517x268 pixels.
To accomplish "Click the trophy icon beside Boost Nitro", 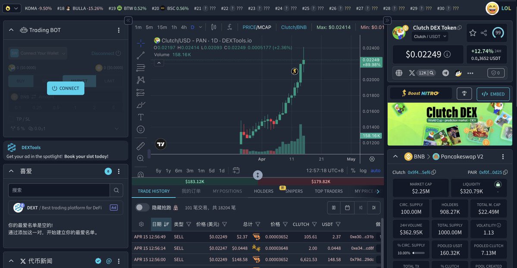I will (464, 94).
